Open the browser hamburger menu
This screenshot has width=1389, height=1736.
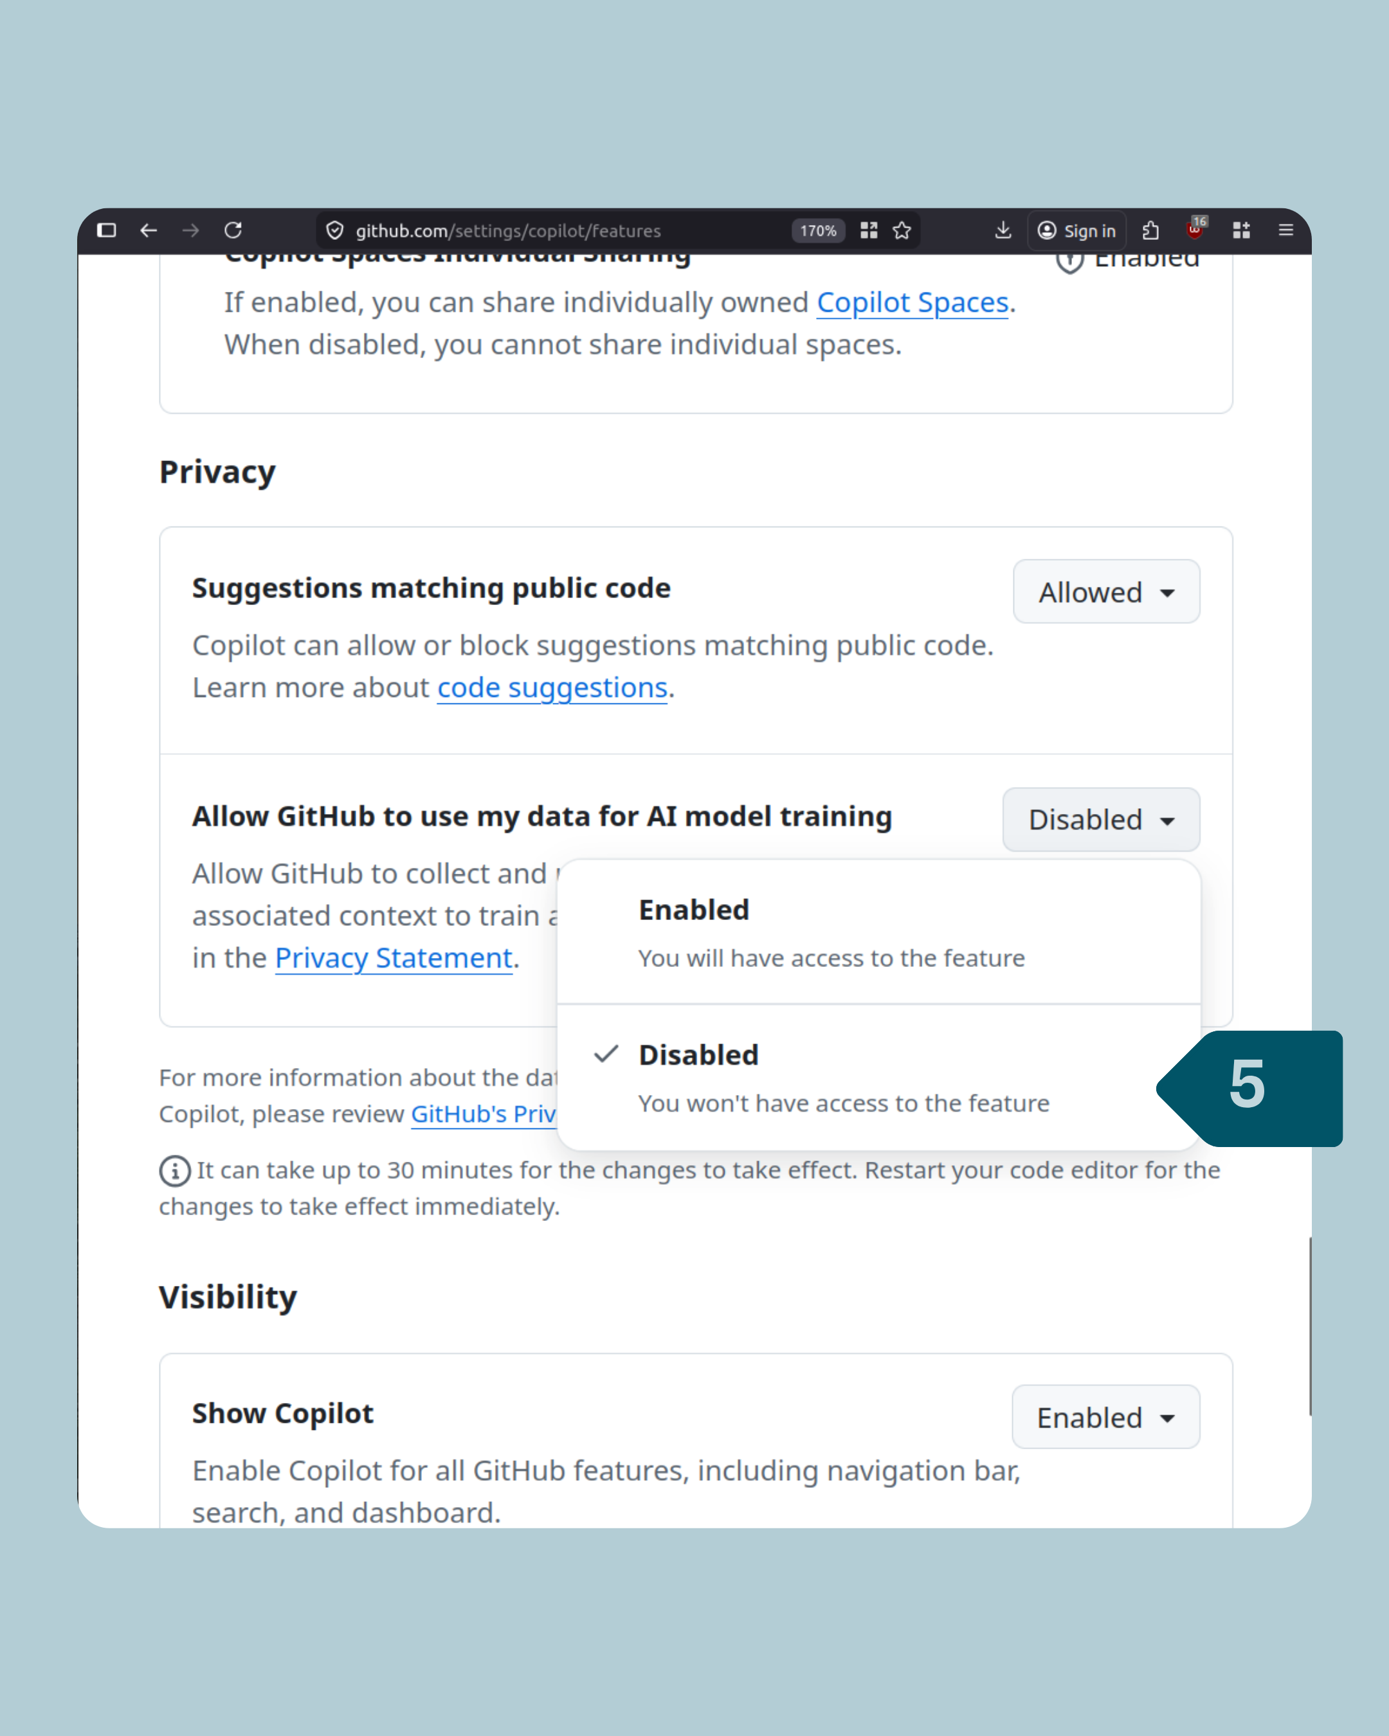click(1286, 231)
